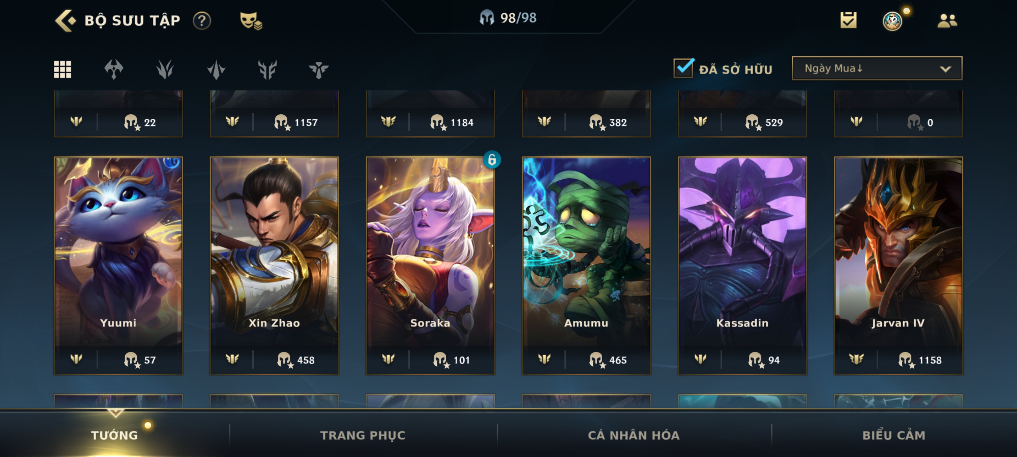This screenshot has width=1017, height=457.
Task: Open the friends list icon
Action: click(x=947, y=21)
